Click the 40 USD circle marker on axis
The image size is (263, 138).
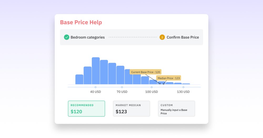click(x=95, y=87)
